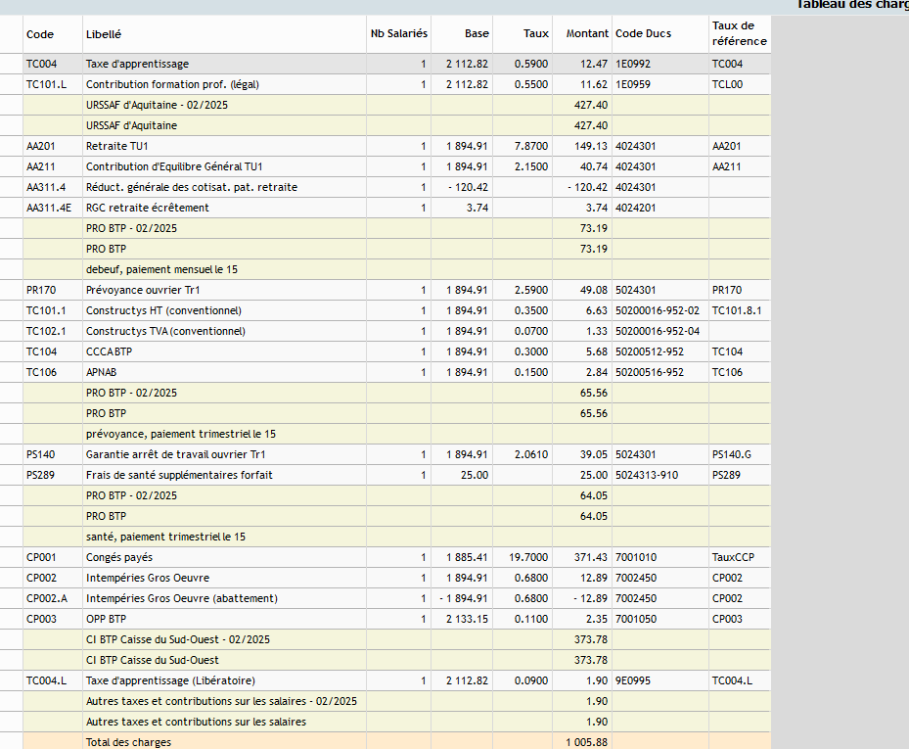909x749 pixels.
Task: Click the Taux de référence column header
Action: [740, 34]
